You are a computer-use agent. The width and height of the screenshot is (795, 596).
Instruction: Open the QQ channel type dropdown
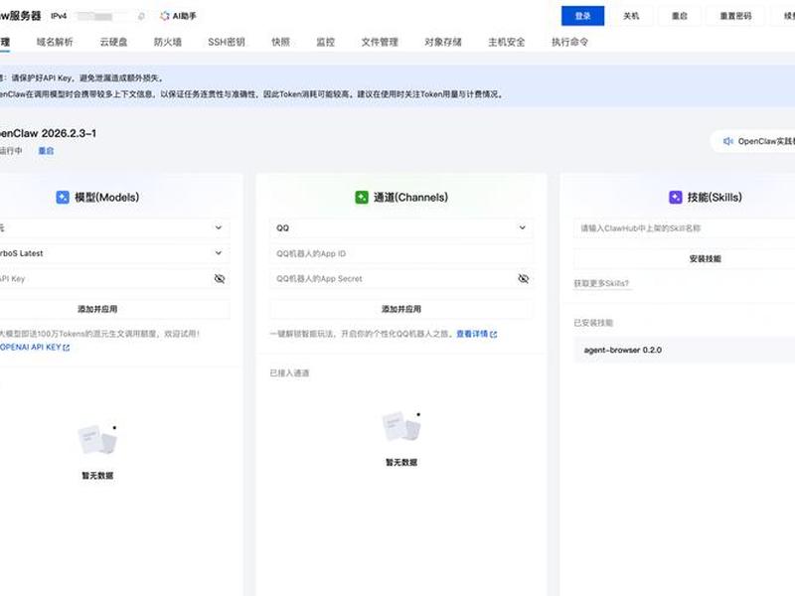coord(401,228)
